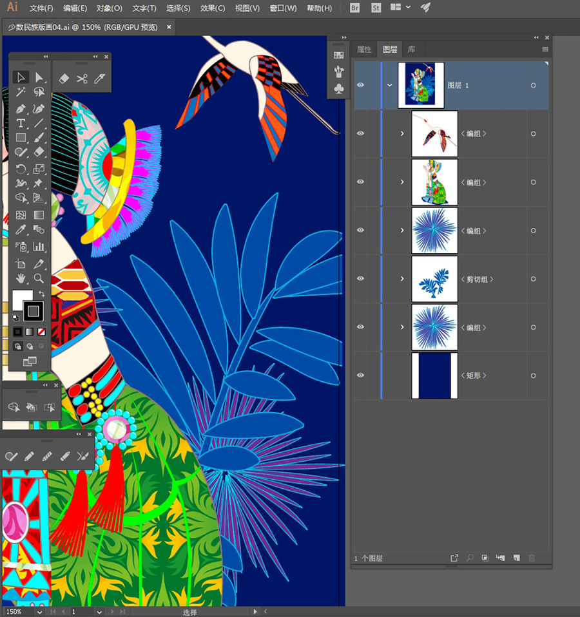Select the Eyedropper tool

21,229
